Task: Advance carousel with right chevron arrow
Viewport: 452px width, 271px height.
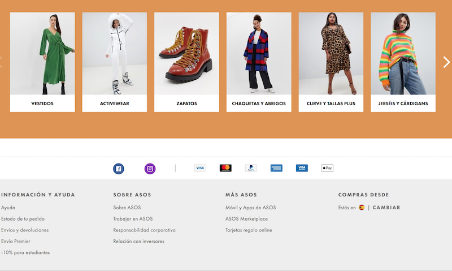Action: click(446, 62)
